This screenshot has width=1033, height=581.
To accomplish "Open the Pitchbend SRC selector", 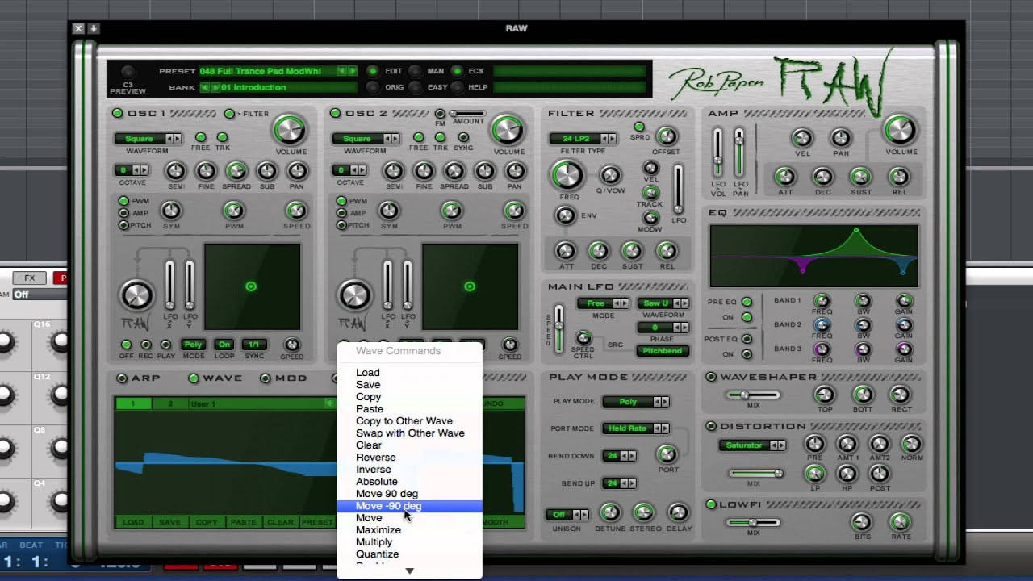I will (663, 351).
